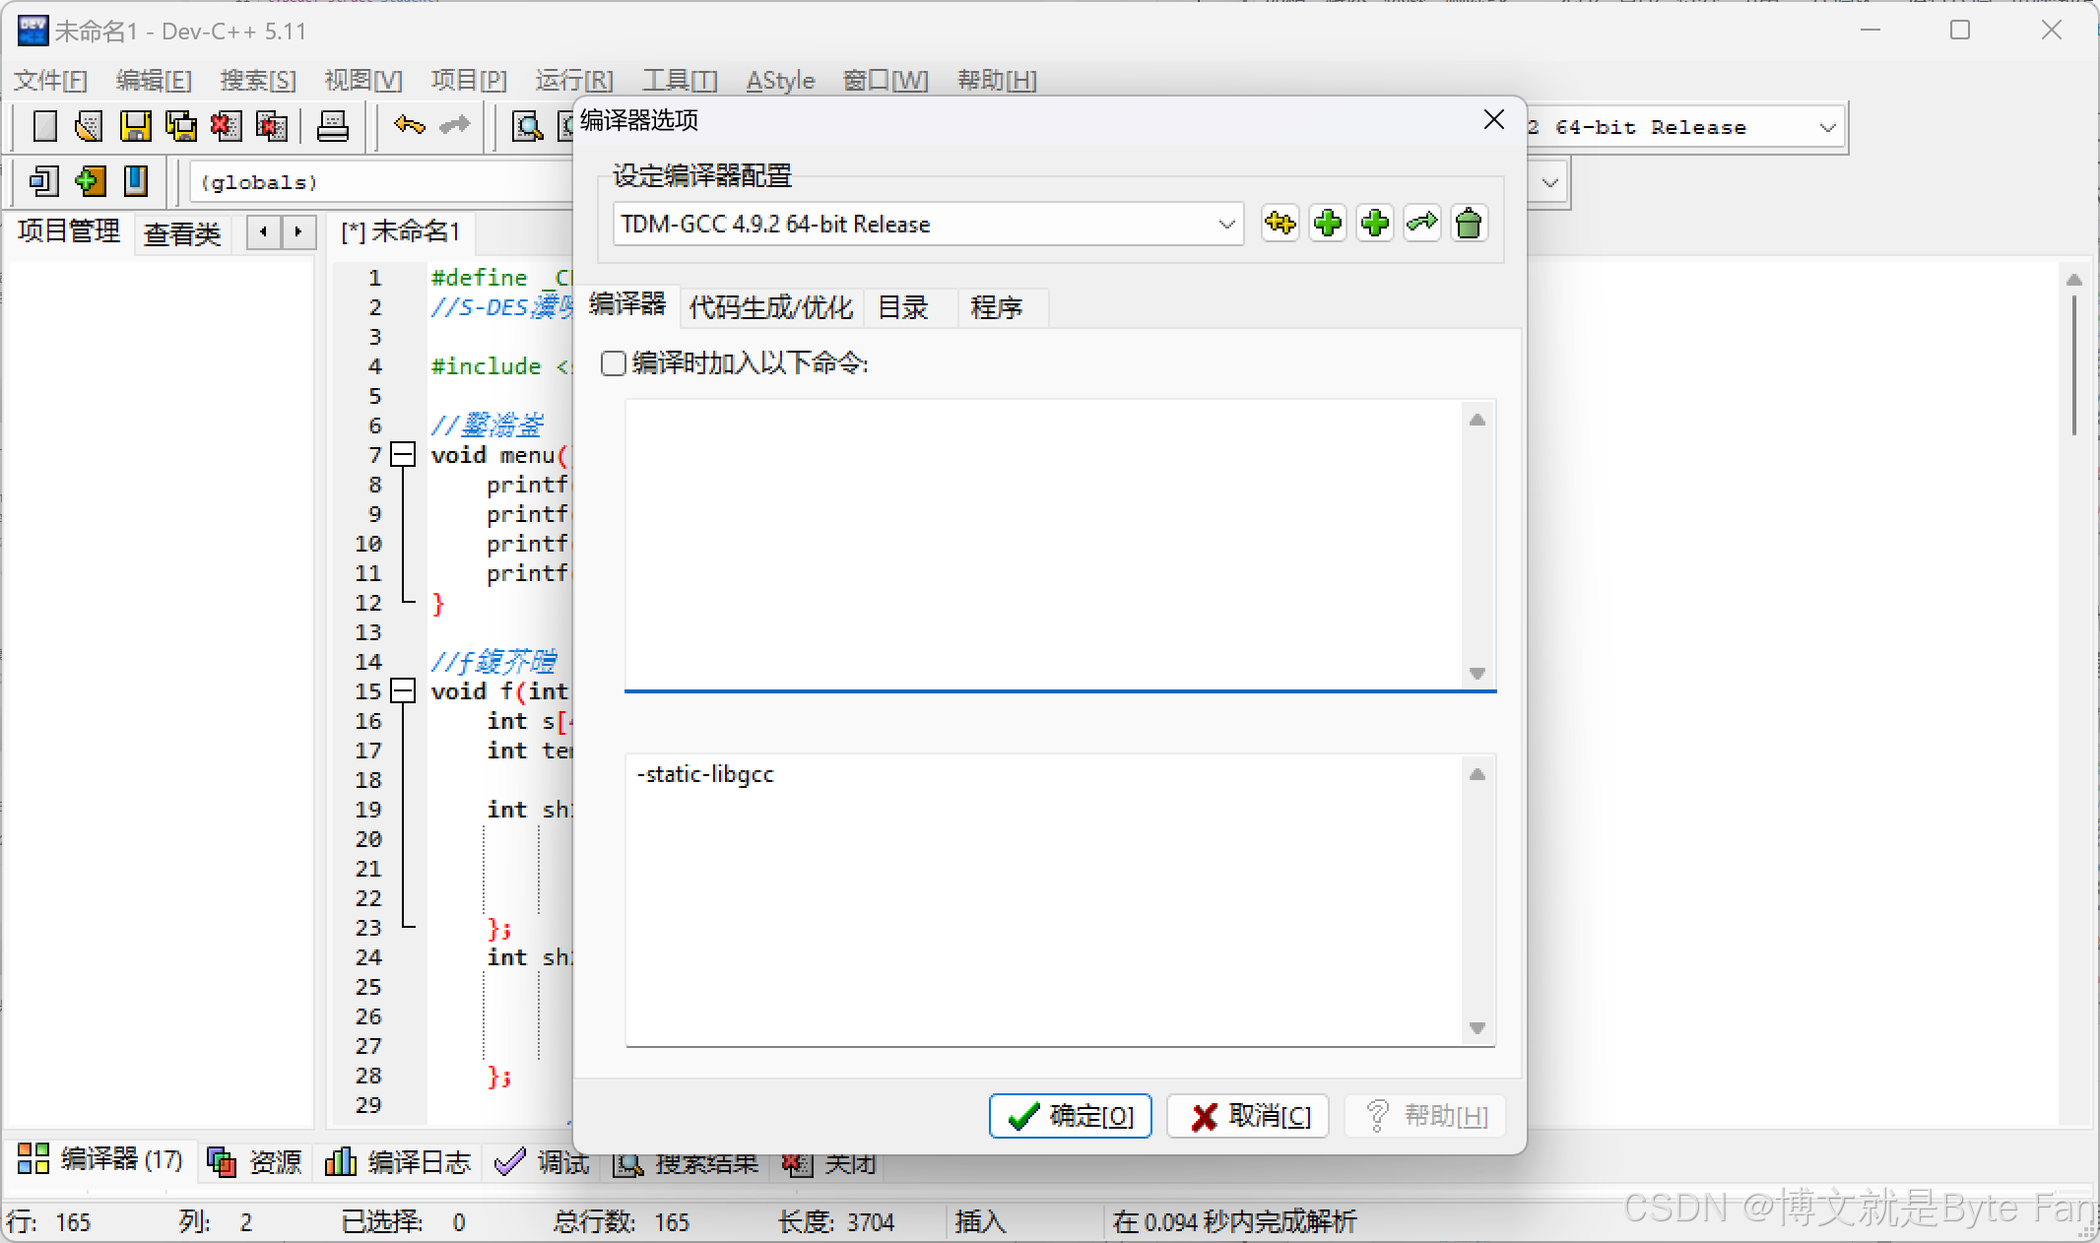Viewport: 2100px width, 1243px height.
Task: Click the 确定[O] button
Action: point(1071,1116)
